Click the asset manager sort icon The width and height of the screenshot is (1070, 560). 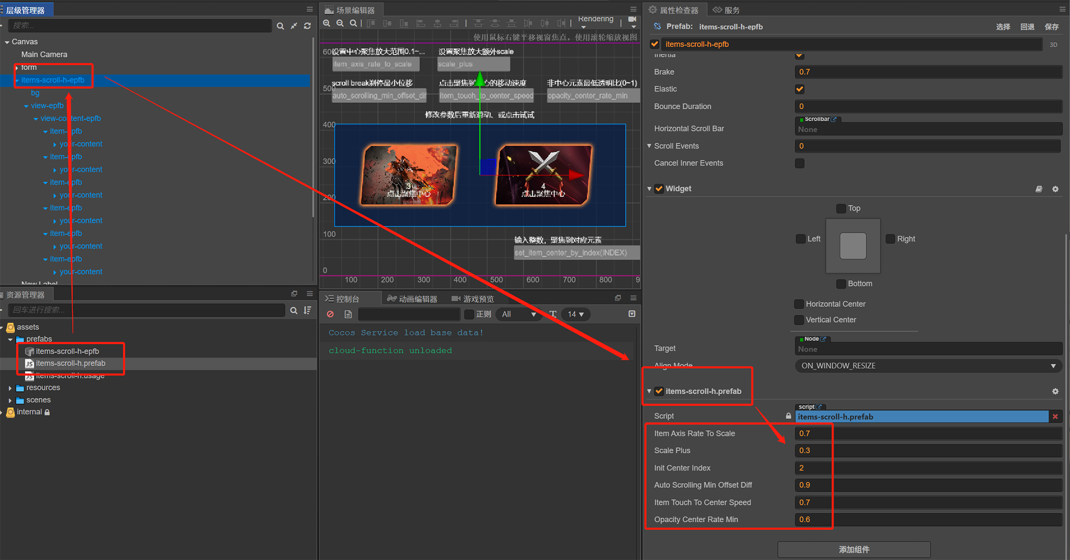tap(308, 310)
